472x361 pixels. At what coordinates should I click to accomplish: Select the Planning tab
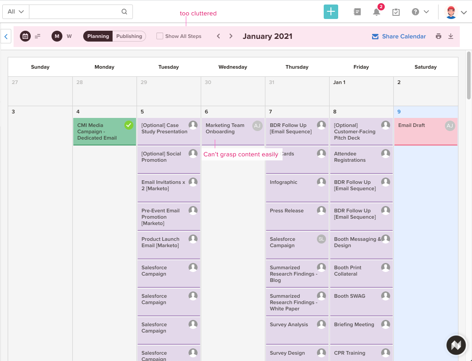pos(98,36)
